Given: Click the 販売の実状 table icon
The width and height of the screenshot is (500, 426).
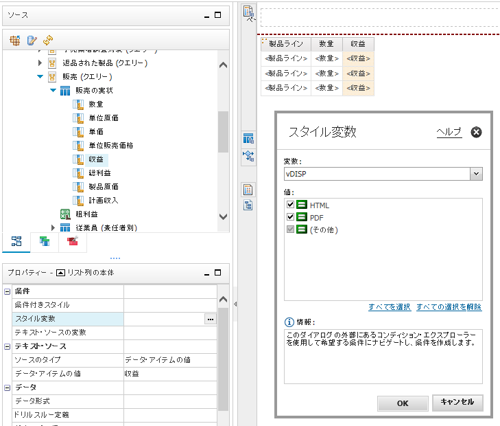Looking at the screenshot, I should [x=65, y=91].
